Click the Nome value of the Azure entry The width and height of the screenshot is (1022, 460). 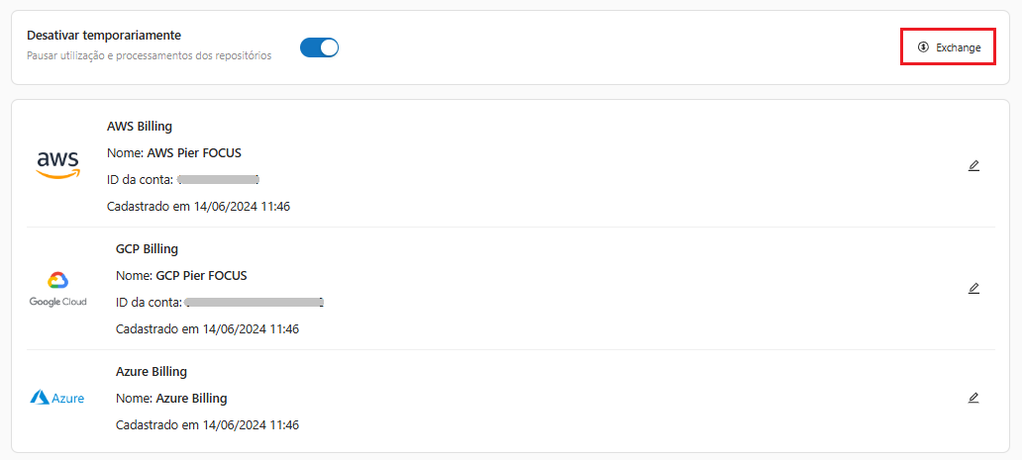pos(191,399)
